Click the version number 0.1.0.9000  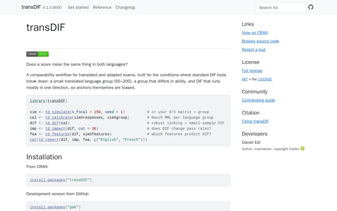(x=52, y=8)
